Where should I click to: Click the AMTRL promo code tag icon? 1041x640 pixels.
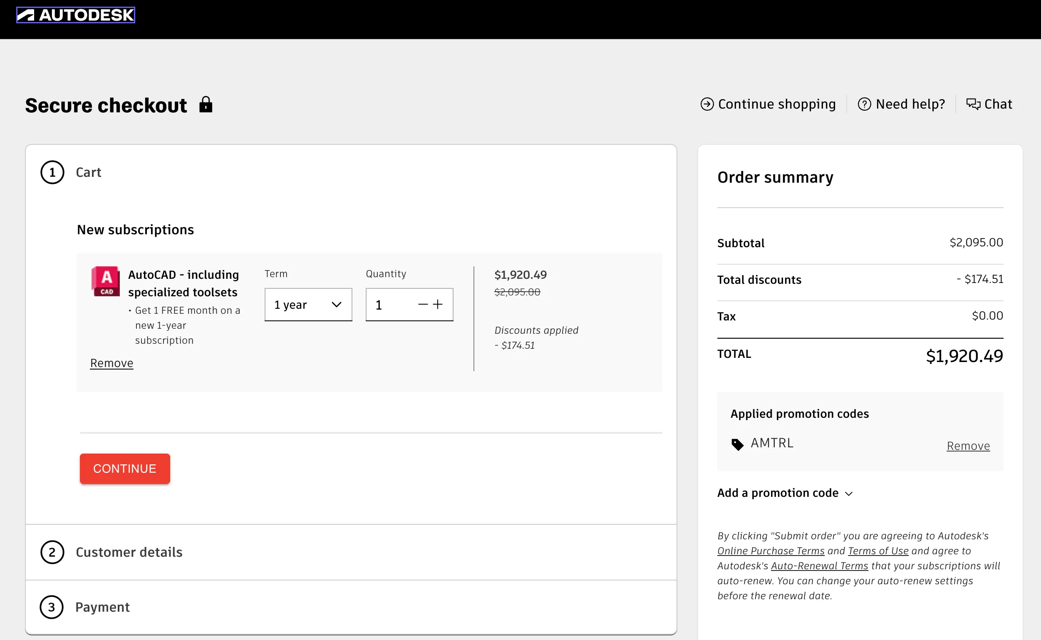[737, 444]
